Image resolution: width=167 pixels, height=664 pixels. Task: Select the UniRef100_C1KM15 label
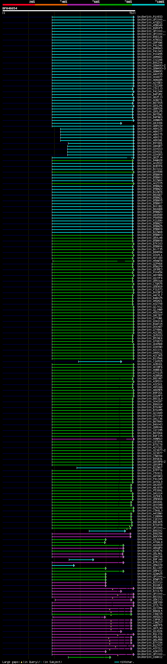point(150,362)
